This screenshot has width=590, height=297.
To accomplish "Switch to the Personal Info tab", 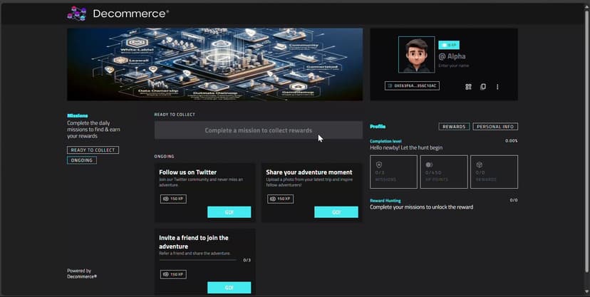I will (x=496, y=127).
